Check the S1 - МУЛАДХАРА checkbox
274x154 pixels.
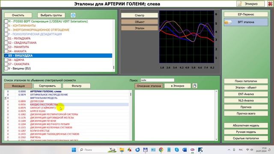pyautogui.click(x=6, y=38)
